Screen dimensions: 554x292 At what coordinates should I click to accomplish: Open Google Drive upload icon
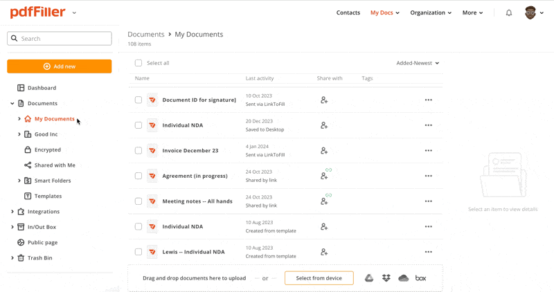tap(369, 278)
